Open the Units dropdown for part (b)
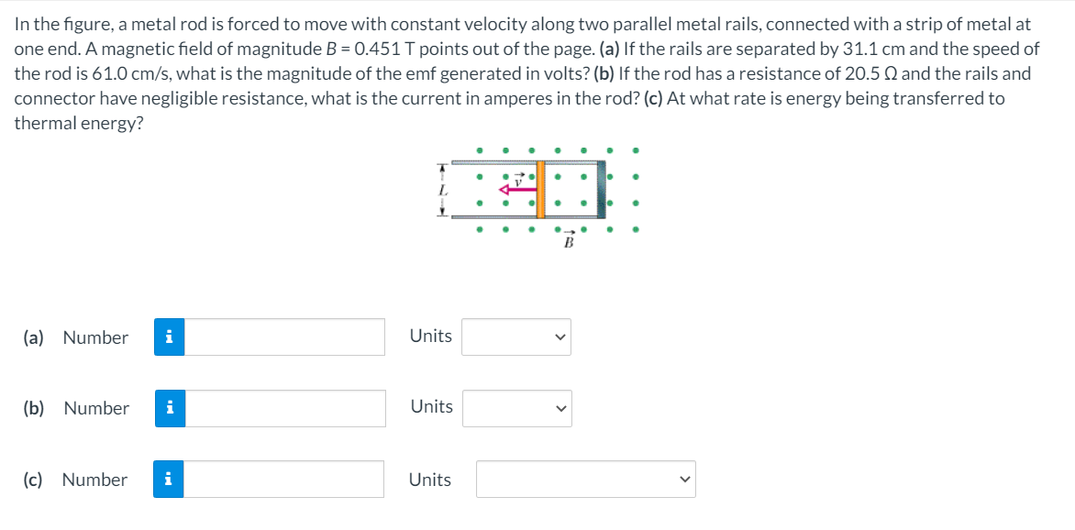This screenshot has height=530, width=1075. click(x=515, y=408)
